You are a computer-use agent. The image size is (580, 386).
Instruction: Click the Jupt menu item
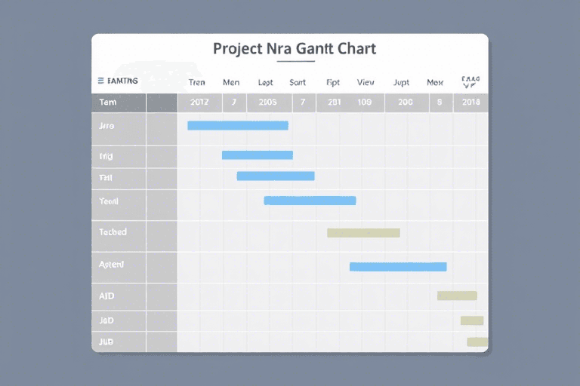pos(401,82)
